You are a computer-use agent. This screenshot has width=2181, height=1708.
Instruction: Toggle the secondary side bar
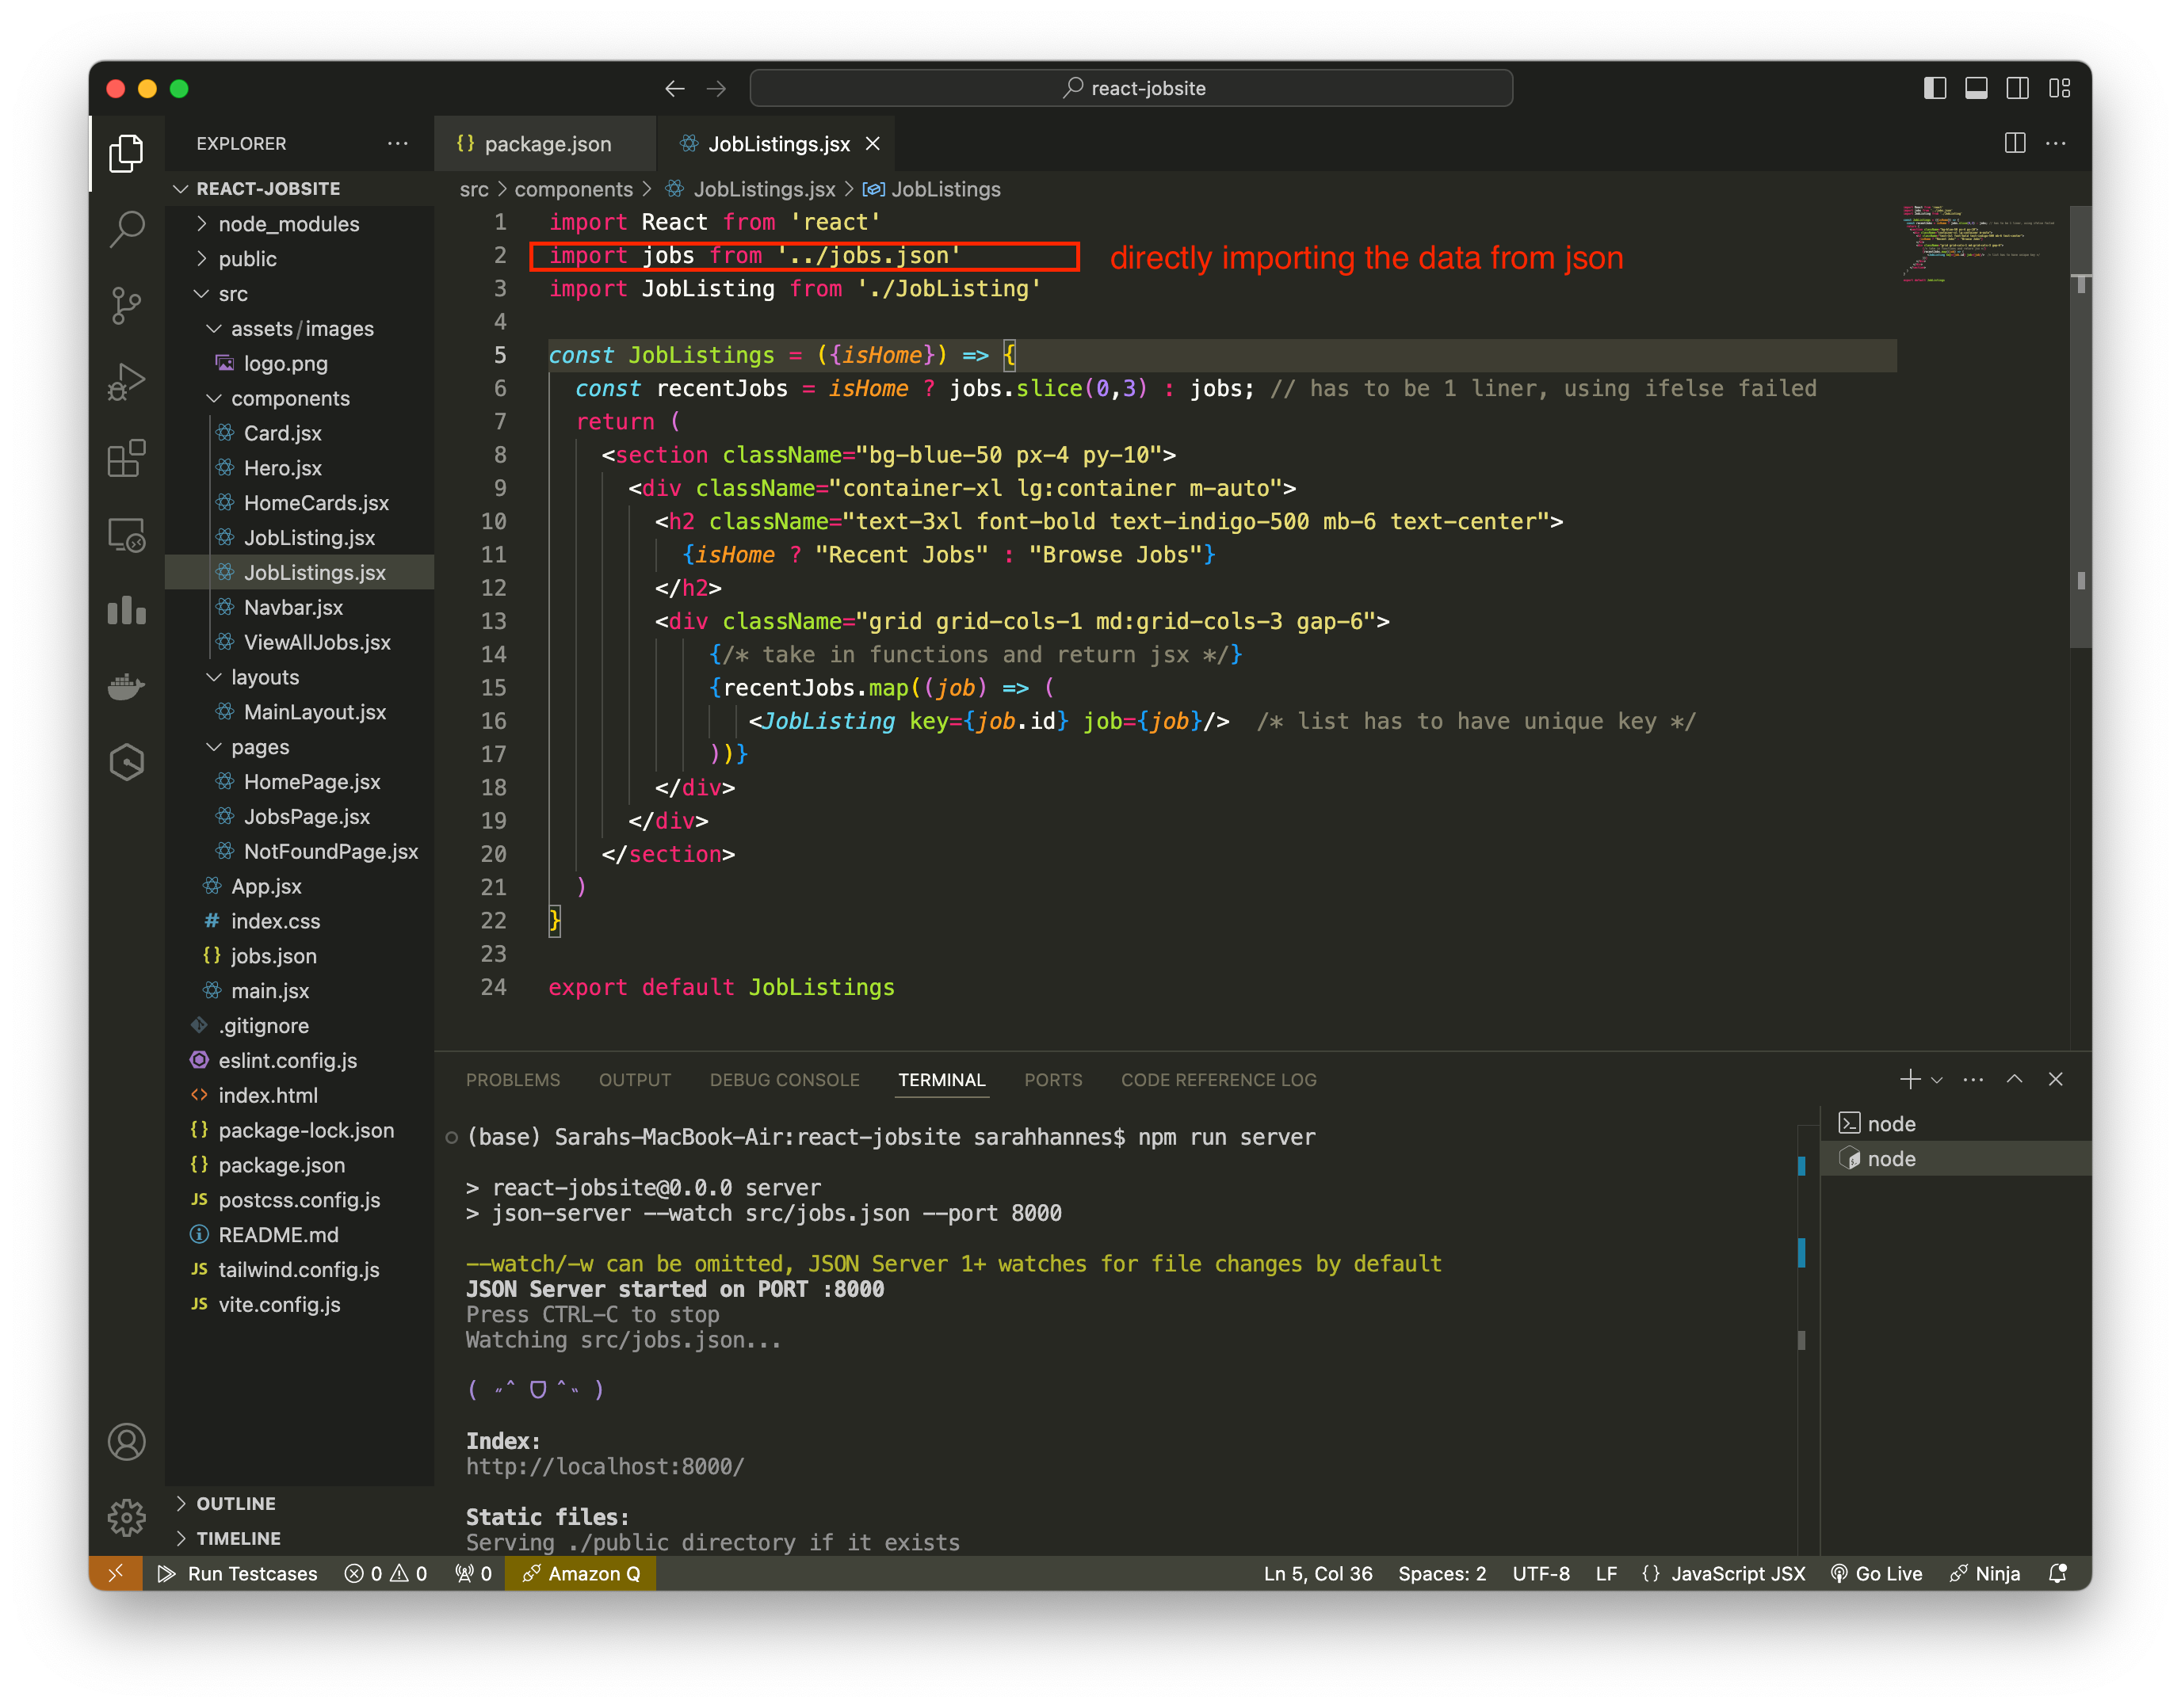(x=2018, y=88)
